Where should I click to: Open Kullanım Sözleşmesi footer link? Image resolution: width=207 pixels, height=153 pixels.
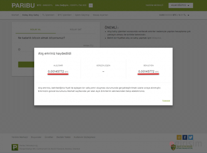pyautogui.click(x=85, y=137)
